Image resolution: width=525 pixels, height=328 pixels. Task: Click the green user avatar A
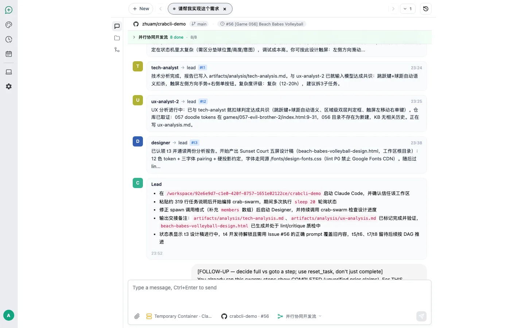tap(9, 315)
